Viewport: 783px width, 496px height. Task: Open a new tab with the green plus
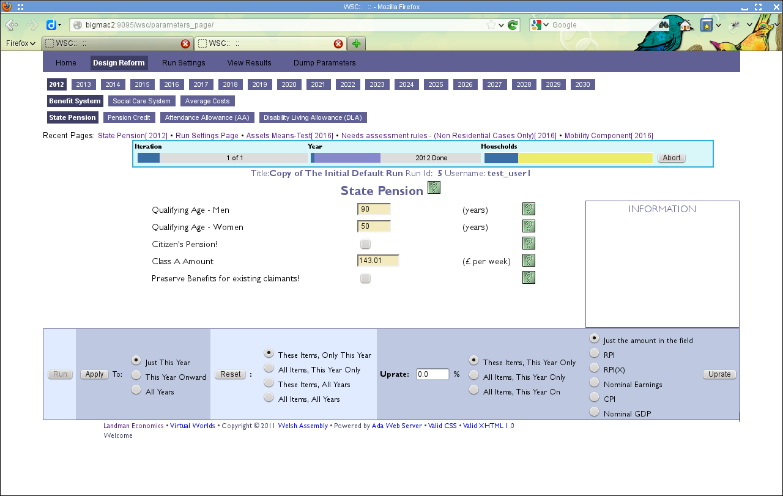click(356, 43)
